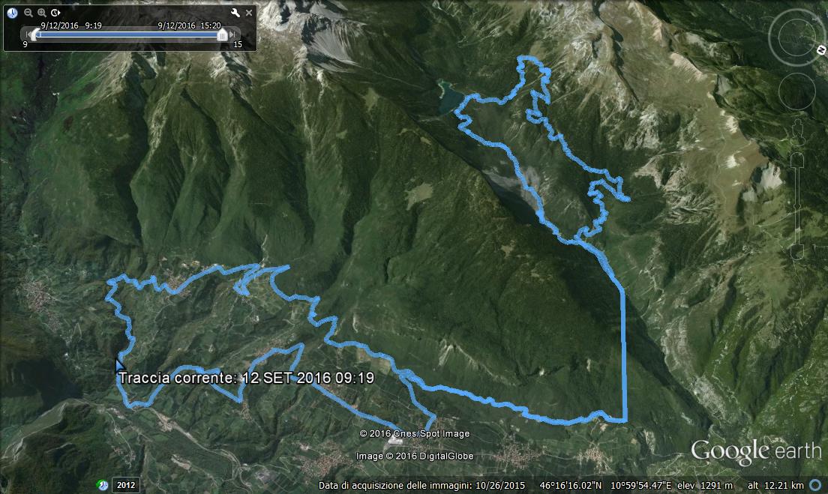Click the blue clock historical imagery icon
The height and width of the screenshot is (494, 828).
coord(12,13)
